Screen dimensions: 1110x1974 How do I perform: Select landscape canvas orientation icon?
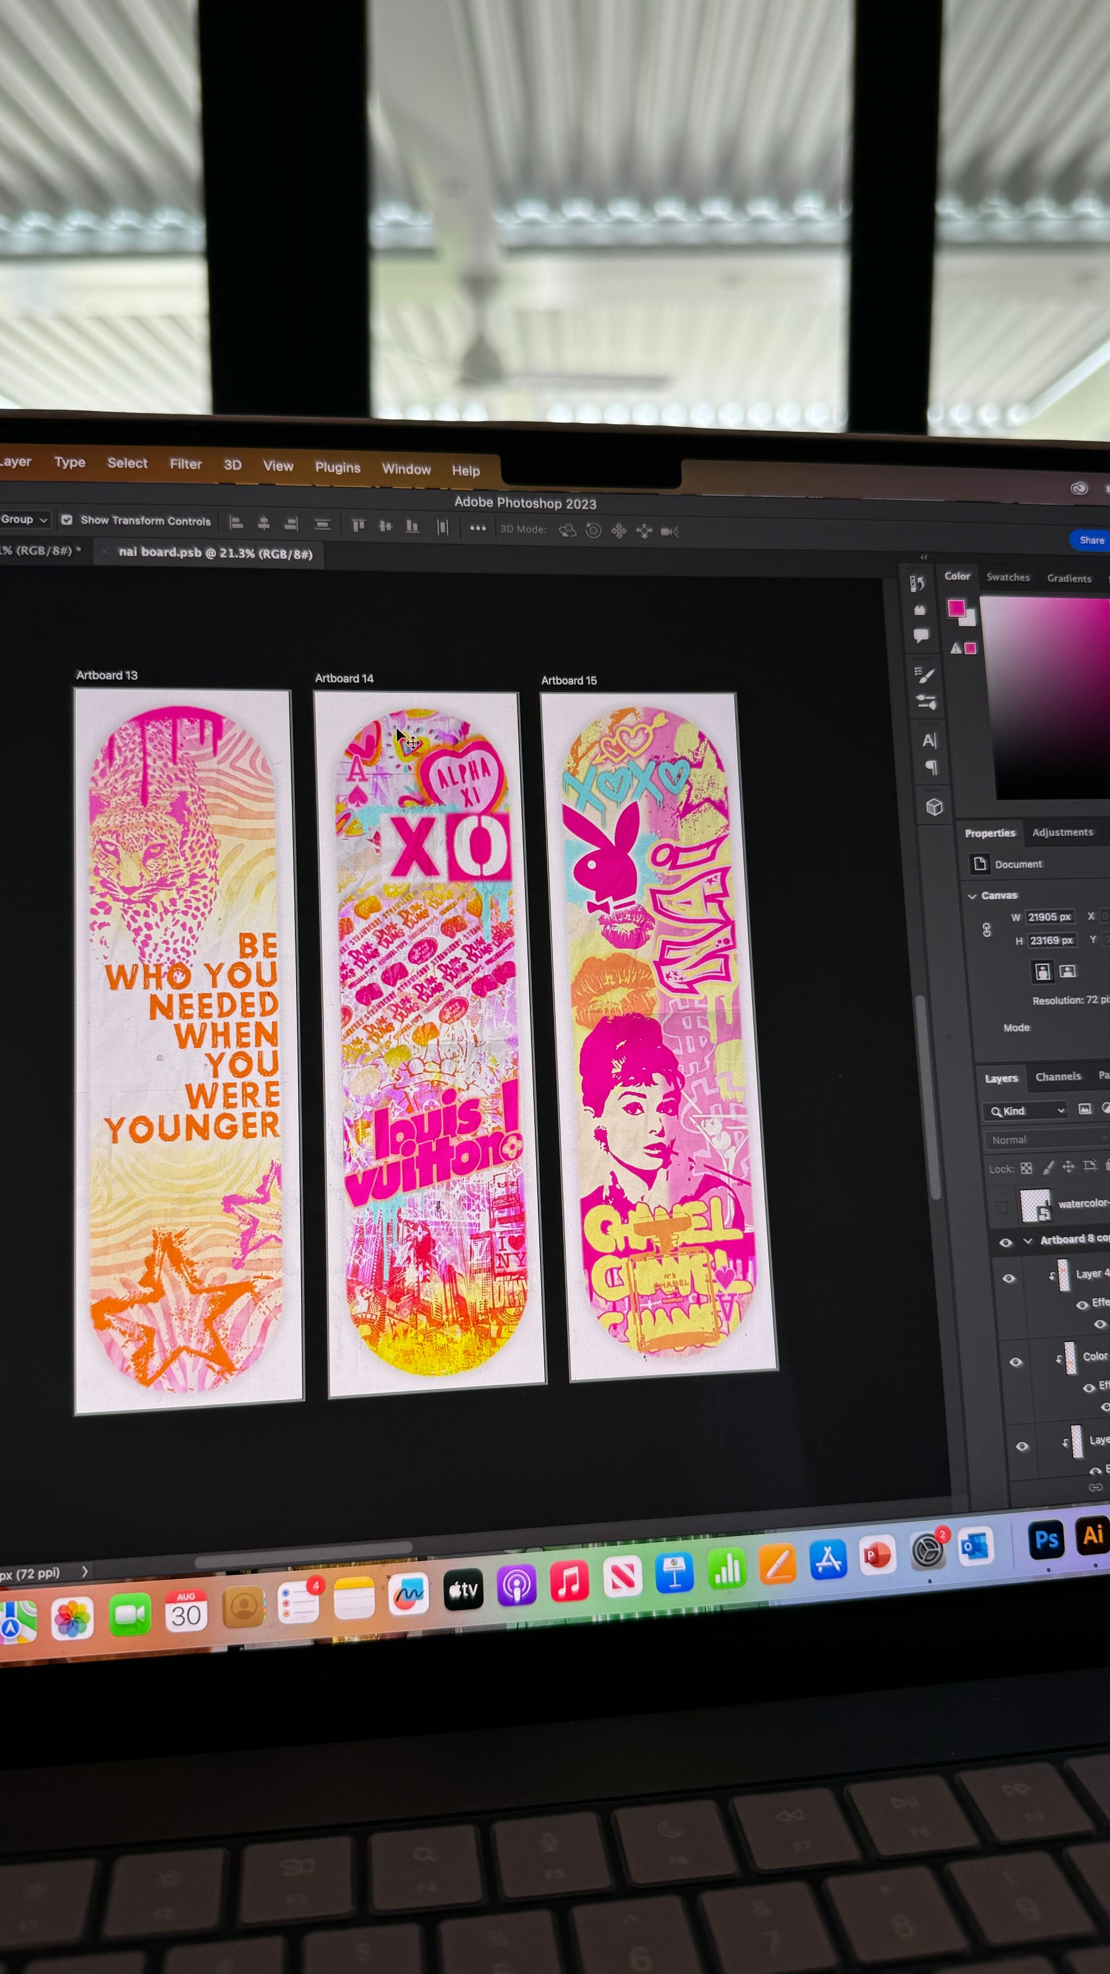(1067, 972)
